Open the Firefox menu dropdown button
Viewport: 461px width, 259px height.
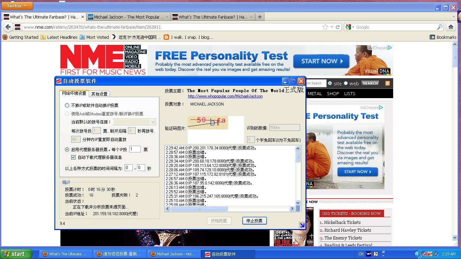(x=17, y=6)
